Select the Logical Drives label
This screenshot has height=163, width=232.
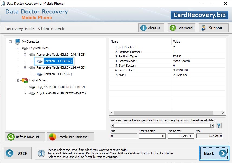(x=38, y=80)
